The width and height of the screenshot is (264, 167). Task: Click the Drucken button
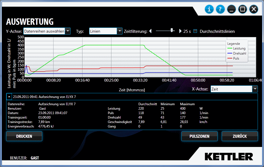coord(24,136)
